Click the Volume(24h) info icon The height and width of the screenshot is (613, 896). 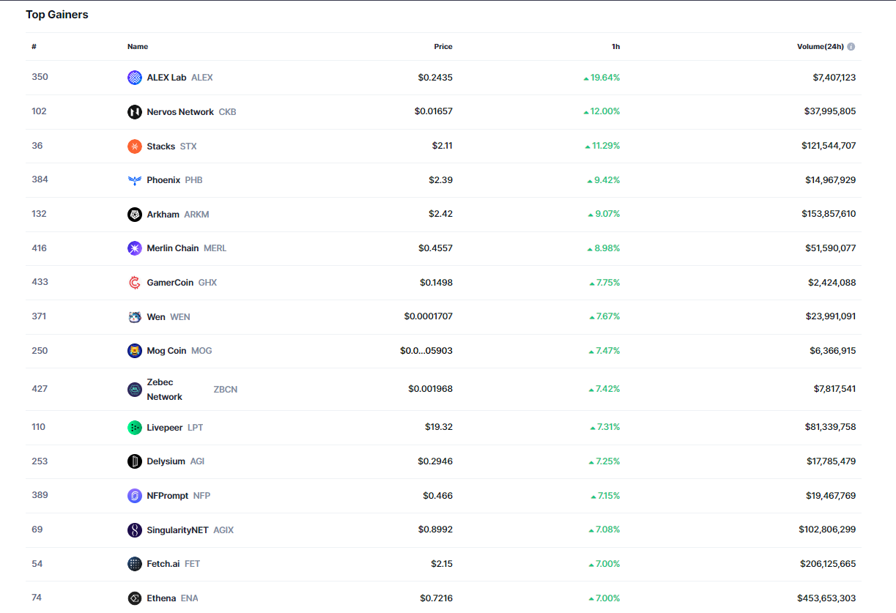click(x=851, y=47)
